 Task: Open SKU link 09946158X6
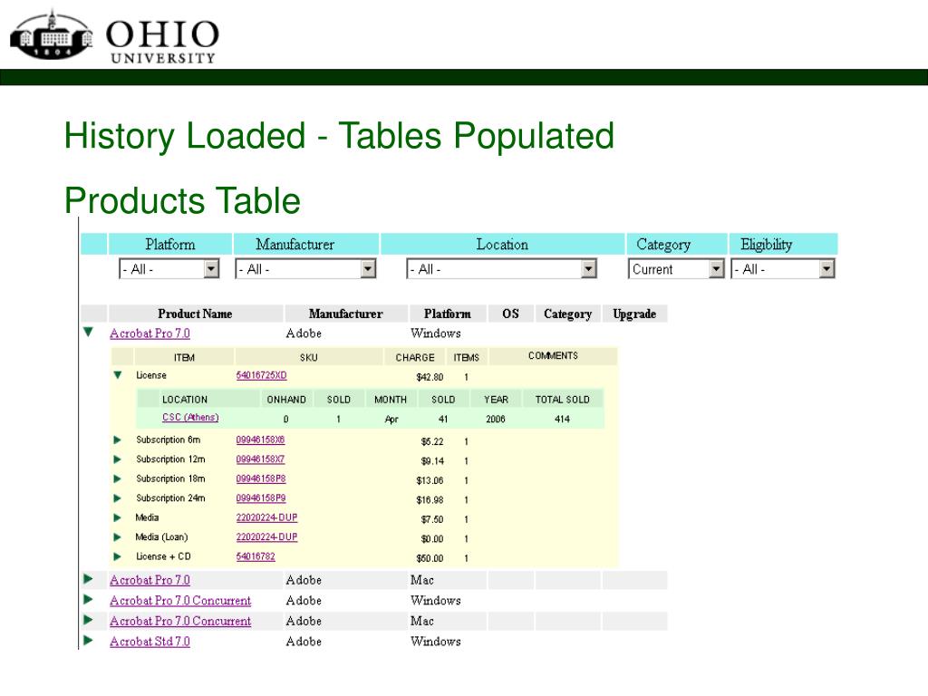[x=260, y=440]
